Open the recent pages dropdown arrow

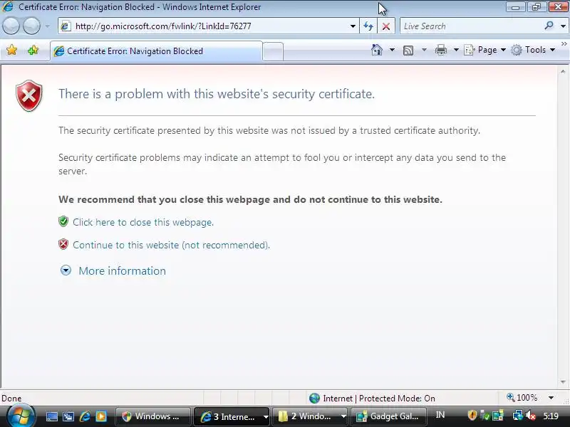coord(47,26)
